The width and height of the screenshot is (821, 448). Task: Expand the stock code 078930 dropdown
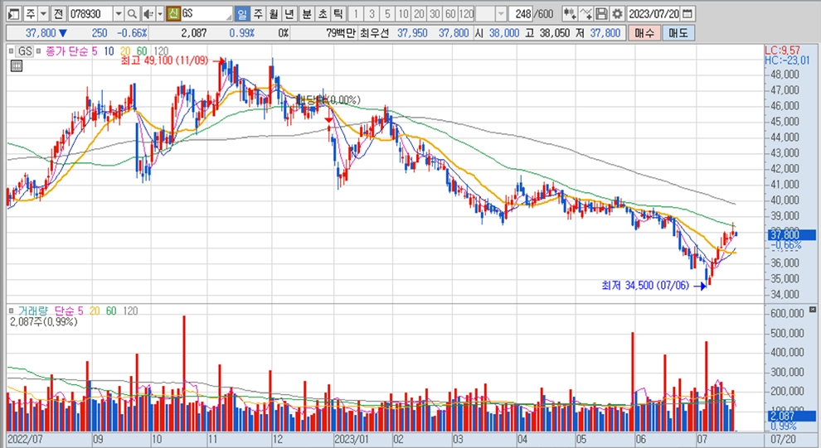click(x=118, y=14)
